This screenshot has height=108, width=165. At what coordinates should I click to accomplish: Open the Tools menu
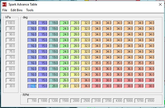tap(30, 10)
